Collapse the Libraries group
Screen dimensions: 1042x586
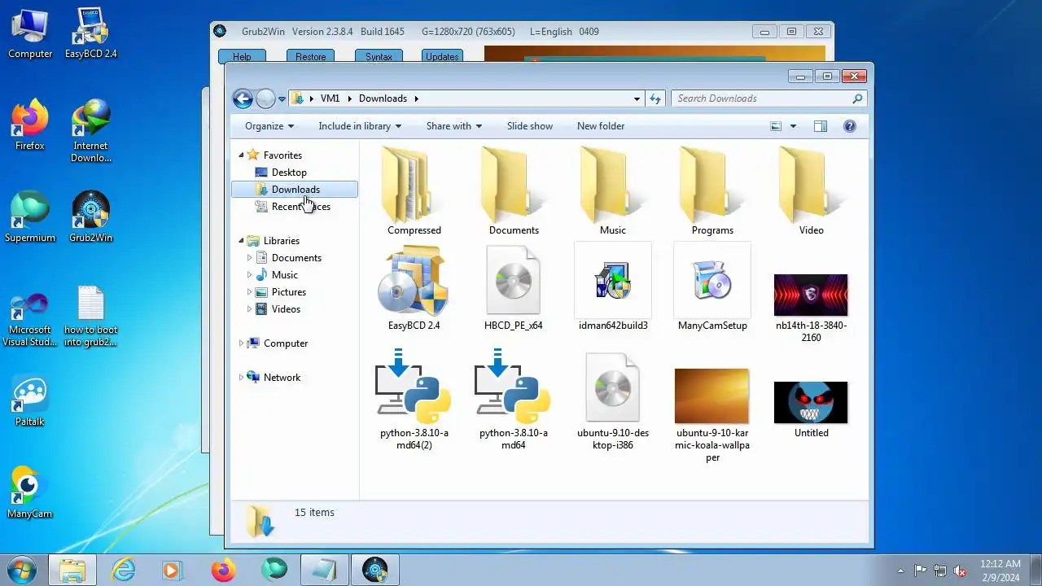241,241
